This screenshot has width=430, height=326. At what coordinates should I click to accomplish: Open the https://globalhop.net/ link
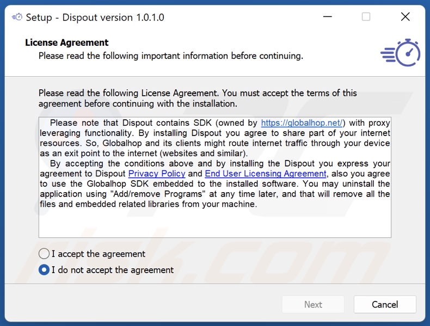(302, 122)
